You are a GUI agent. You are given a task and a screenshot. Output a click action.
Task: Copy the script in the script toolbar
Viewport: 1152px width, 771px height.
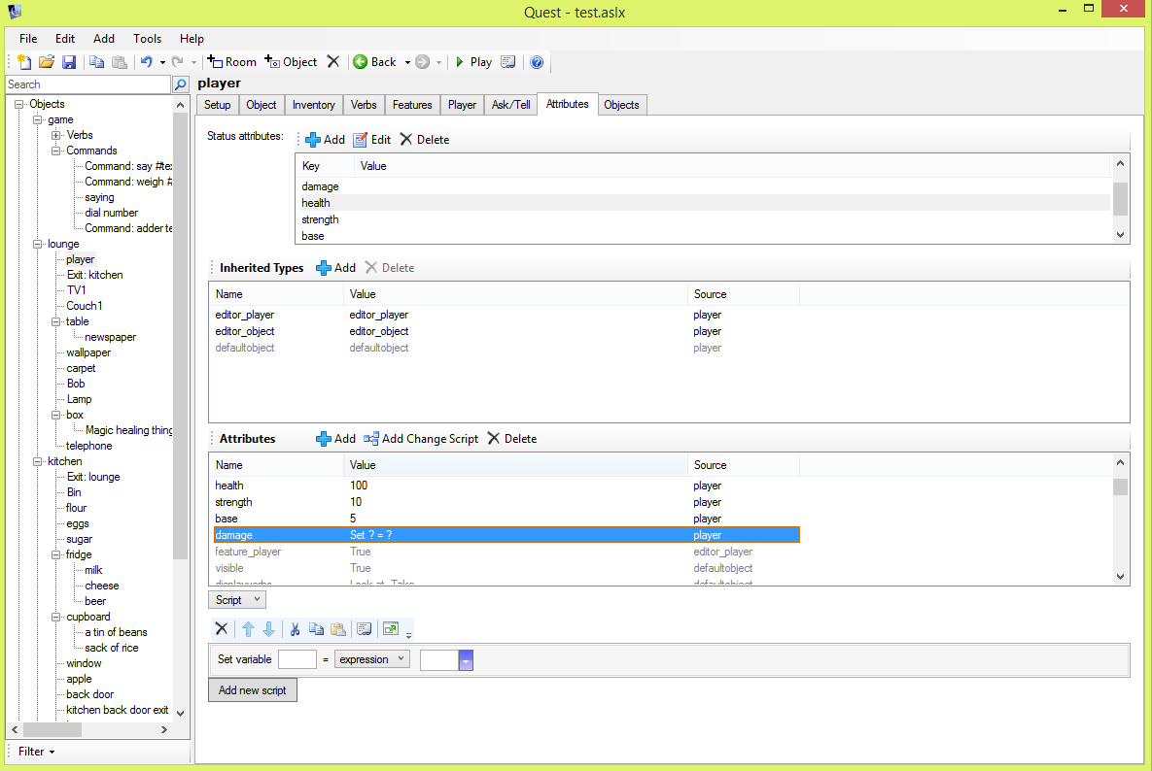pos(317,628)
